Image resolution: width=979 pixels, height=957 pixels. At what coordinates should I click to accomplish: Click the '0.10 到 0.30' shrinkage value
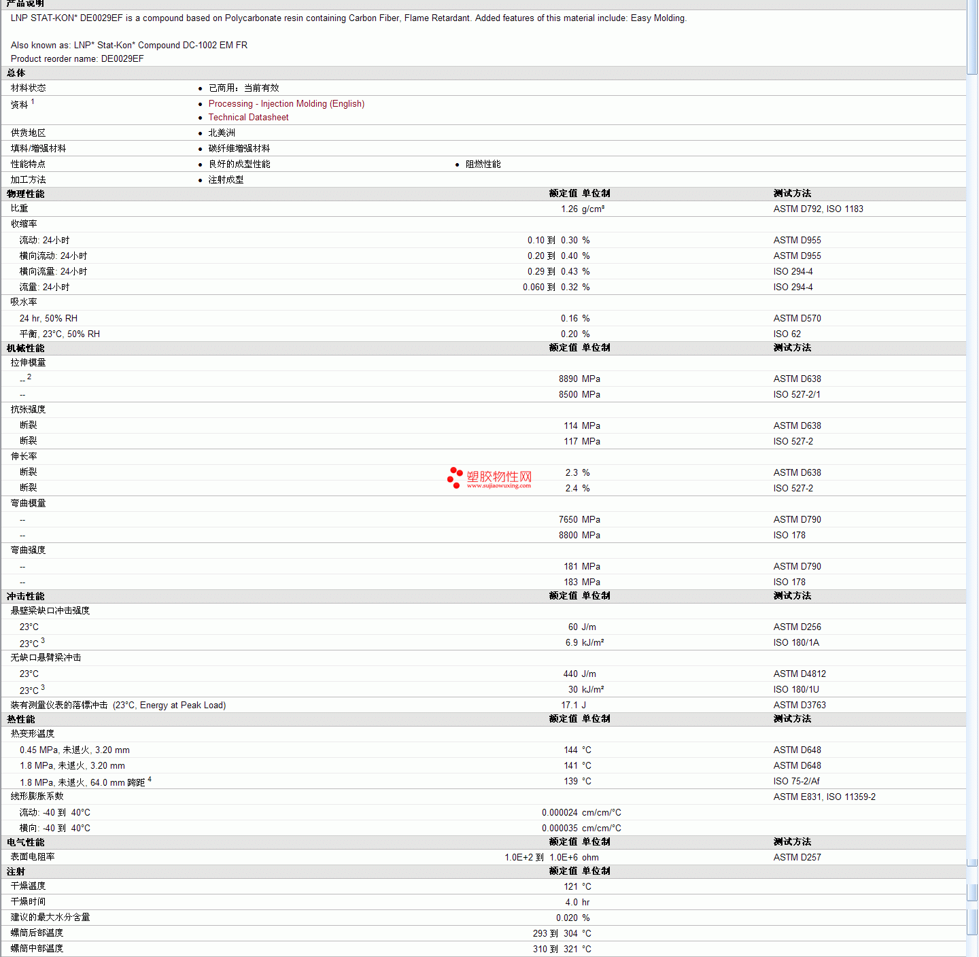[x=553, y=241]
